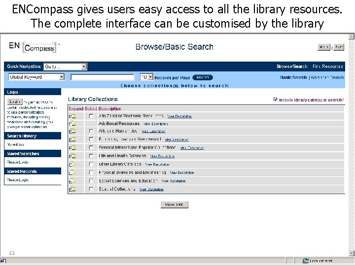Select the Physical Sciences and Engineering checkbox
Screen dimensions: 355x266
[91, 172]
